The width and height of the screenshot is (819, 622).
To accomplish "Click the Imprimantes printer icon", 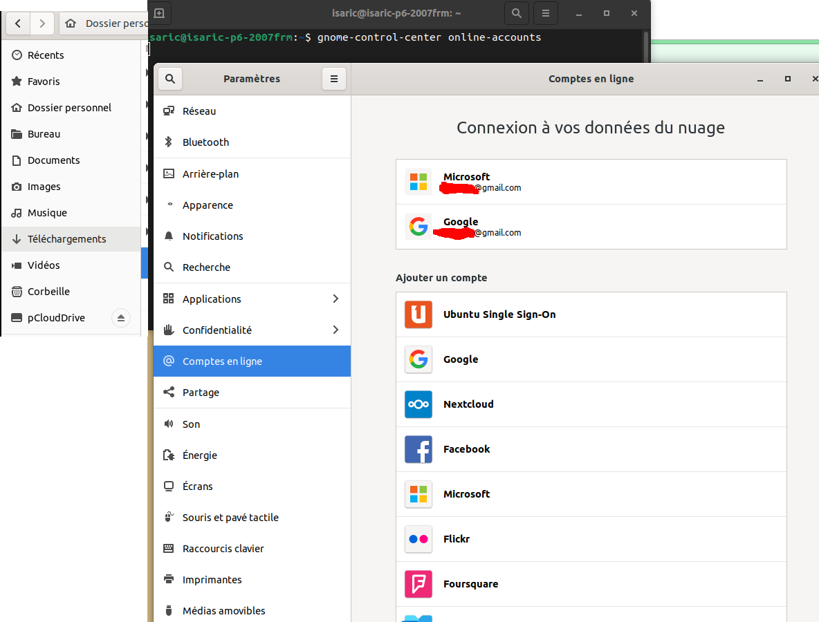I will [168, 579].
